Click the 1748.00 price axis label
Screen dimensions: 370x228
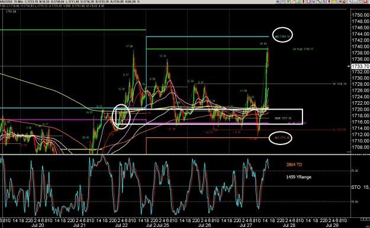pyautogui.click(x=361, y=21)
